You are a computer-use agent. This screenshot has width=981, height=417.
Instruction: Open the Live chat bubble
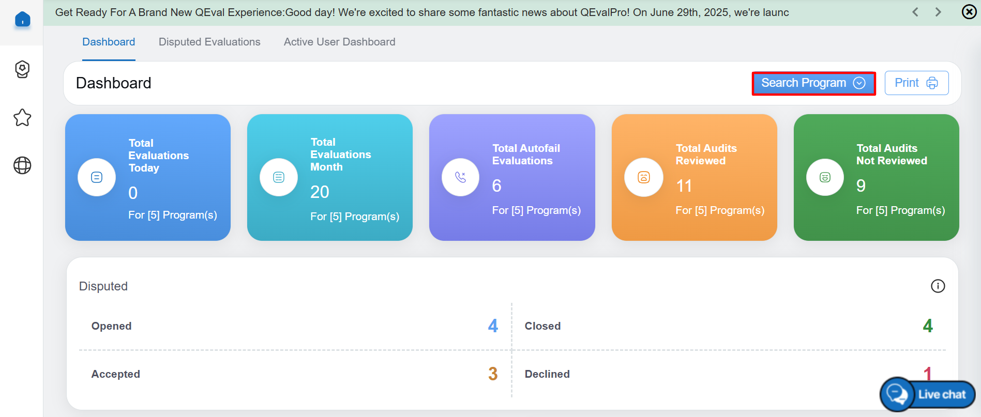point(927,394)
